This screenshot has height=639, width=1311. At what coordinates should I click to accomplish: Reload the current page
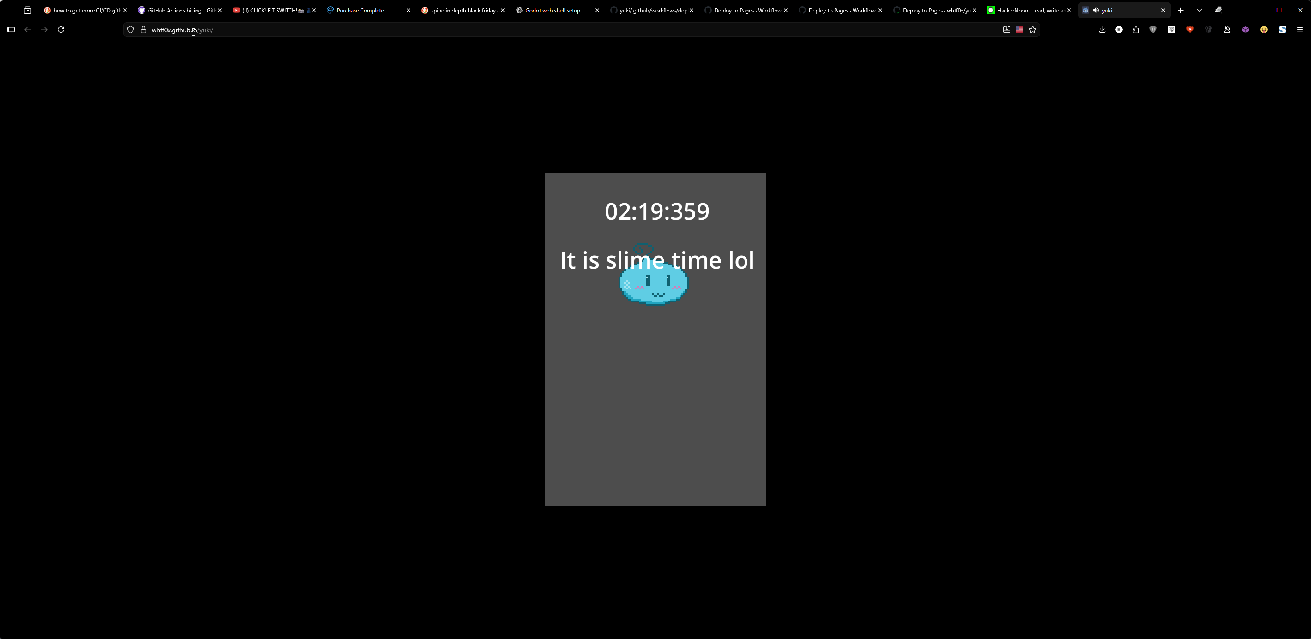coord(61,30)
